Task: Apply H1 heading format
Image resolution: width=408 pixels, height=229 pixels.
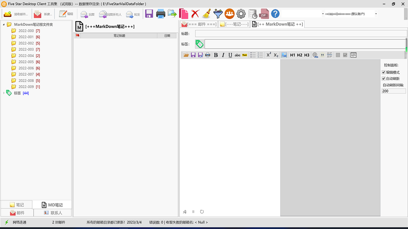Action: click(x=293, y=55)
